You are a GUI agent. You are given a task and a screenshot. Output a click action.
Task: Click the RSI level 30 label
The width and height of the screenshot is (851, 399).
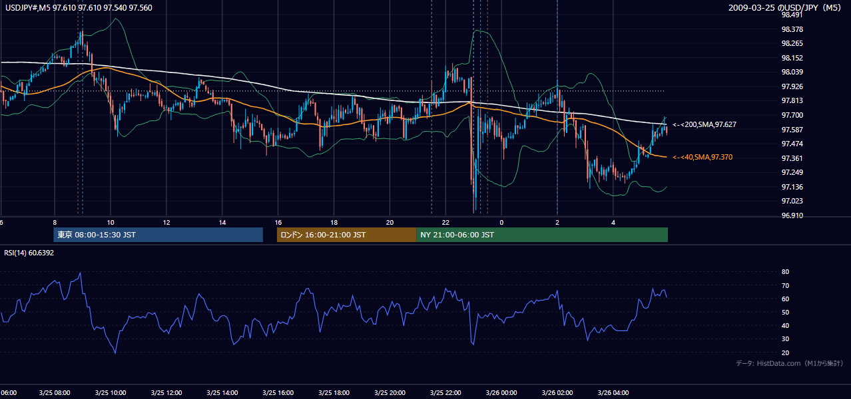(785, 339)
